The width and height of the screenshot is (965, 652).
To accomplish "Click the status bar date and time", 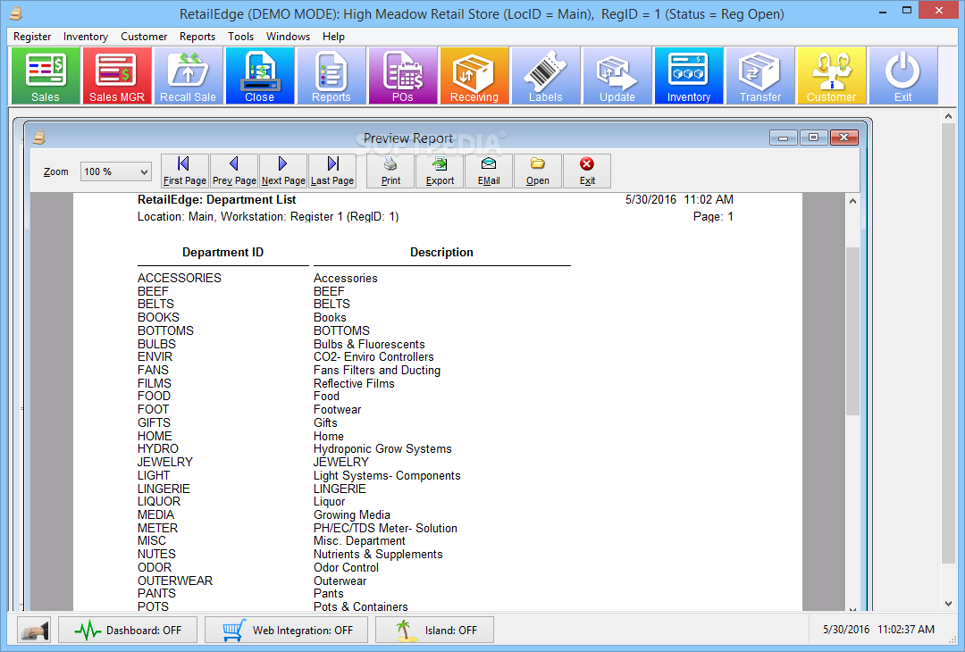I will (x=879, y=630).
